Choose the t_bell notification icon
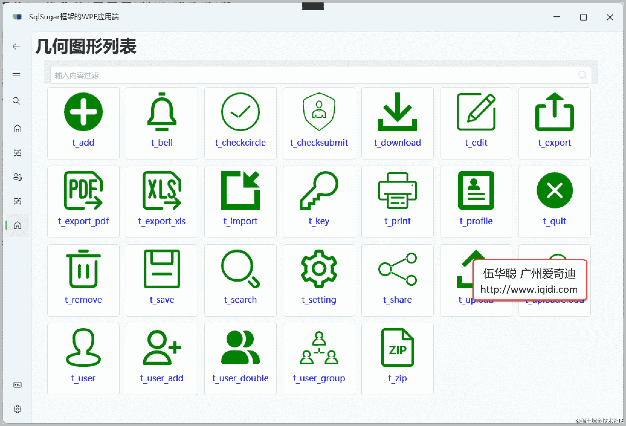 tap(162, 112)
